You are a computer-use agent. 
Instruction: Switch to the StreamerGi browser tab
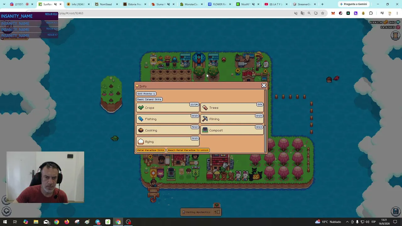pos(304,4)
